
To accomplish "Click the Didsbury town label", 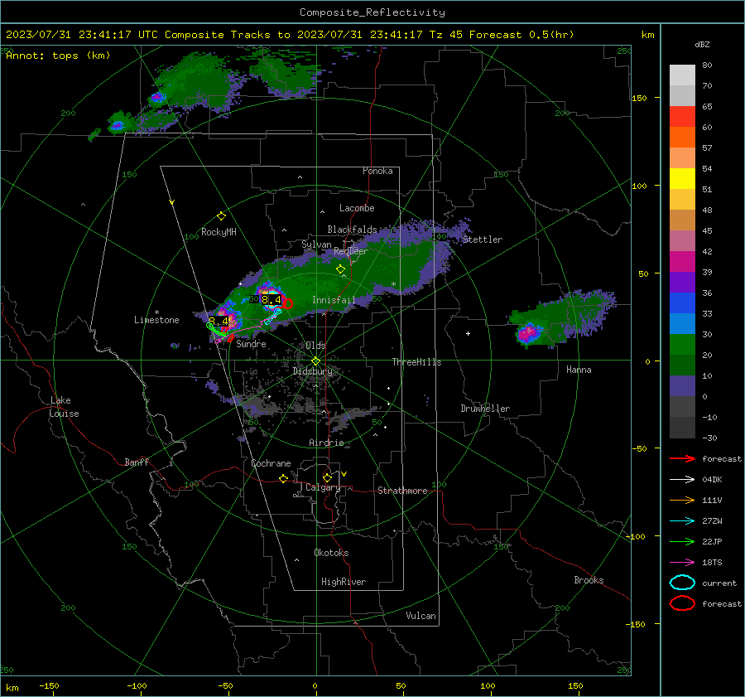I will pos(312,371).
